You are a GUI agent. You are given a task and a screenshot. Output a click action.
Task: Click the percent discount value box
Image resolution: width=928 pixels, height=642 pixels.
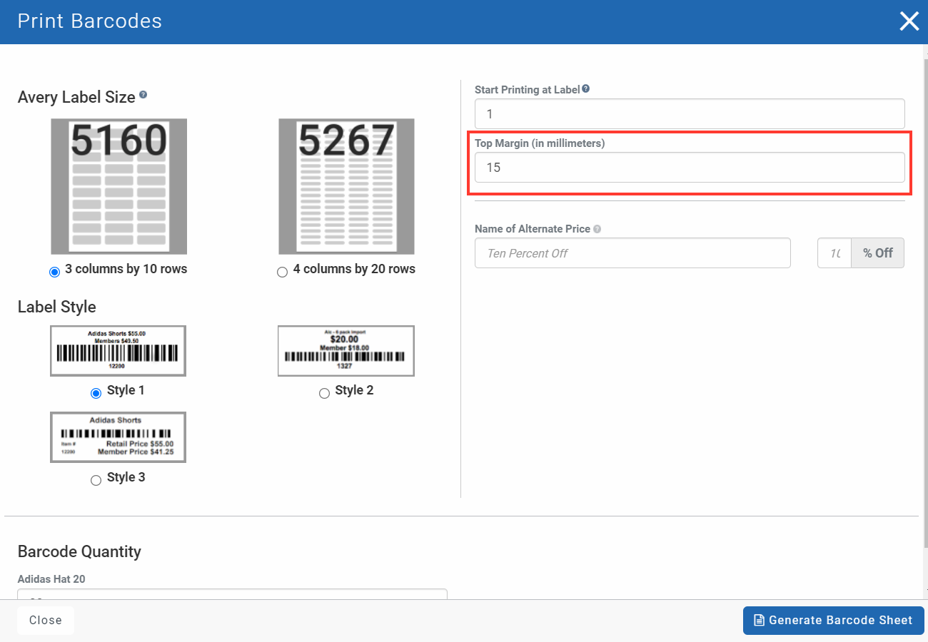click(834, 253)
